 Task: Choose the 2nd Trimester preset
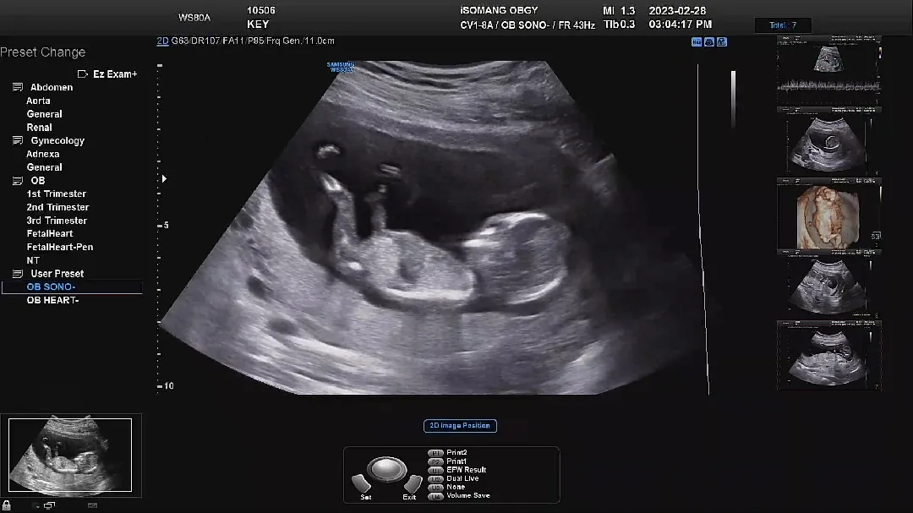[57, 207]
